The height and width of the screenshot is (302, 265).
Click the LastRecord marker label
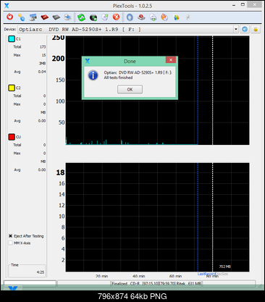pyautogui.click(x=206, y=274)
